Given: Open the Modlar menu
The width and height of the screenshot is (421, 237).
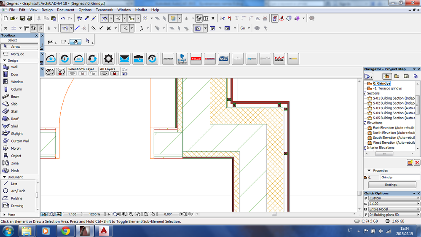Looking at the screenshot, I should click(141, 10).
